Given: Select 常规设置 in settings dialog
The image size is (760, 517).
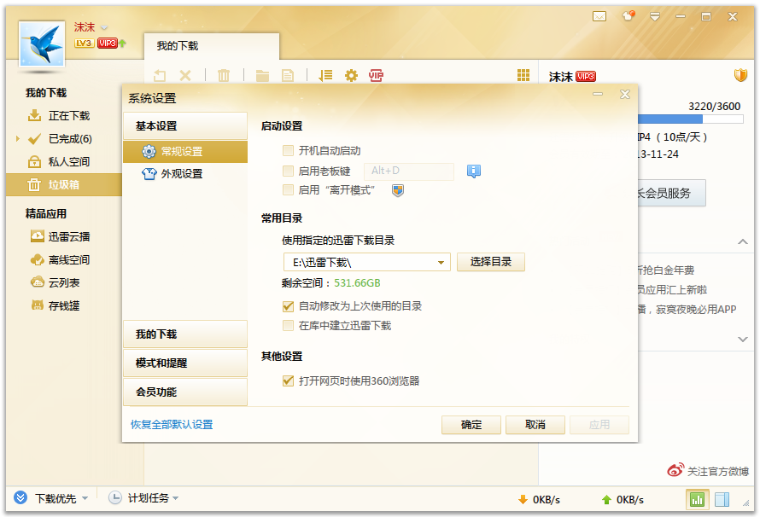Looking at the screenshot, I should pyautogui.click(x=185, y=152).
